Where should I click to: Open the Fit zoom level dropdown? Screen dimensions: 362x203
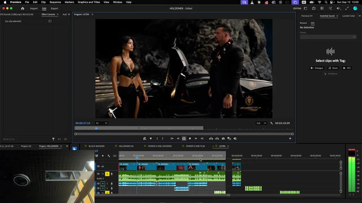(x=101, y=123)
